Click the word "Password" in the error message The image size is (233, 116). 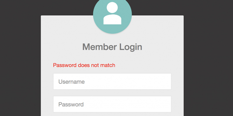[65, 65]
